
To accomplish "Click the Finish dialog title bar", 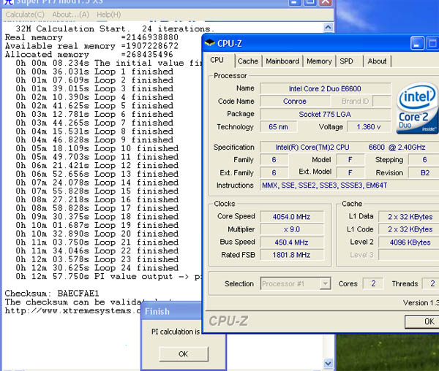I will (x=171, y=311).
